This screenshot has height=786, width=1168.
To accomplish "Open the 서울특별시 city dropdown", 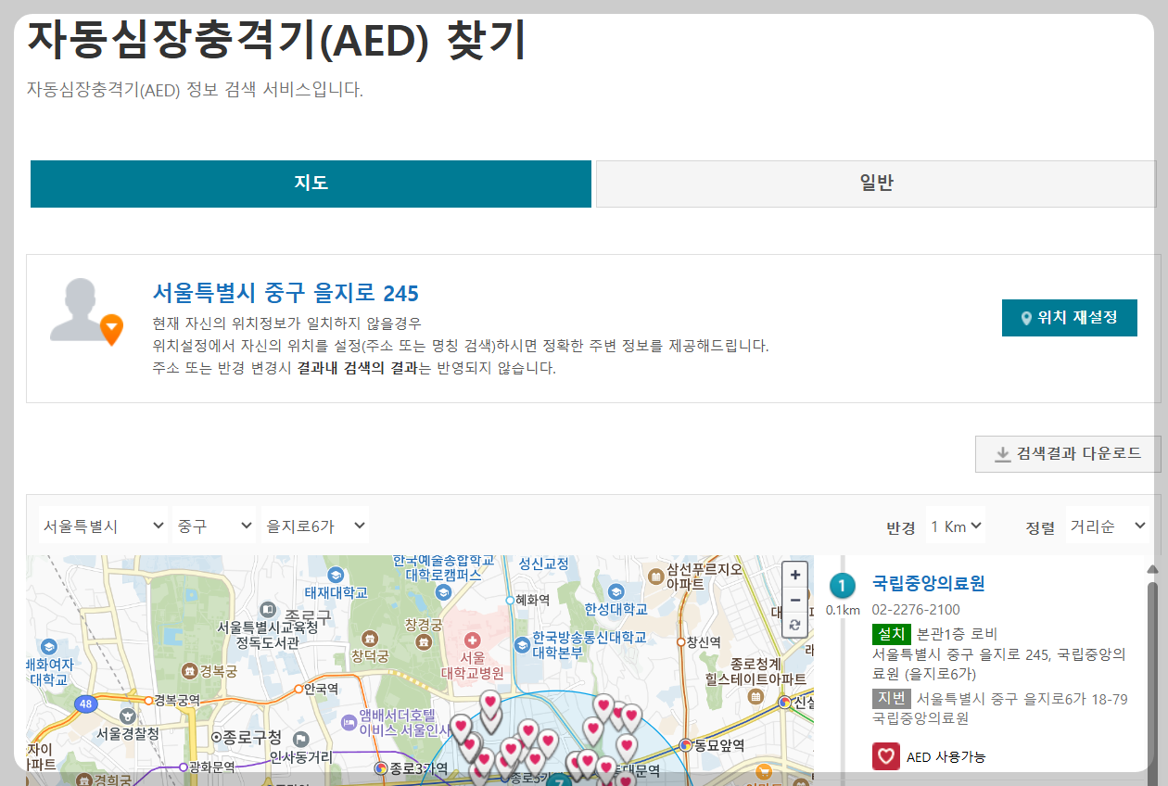I will pyautogui.click(x=103, y=526).
